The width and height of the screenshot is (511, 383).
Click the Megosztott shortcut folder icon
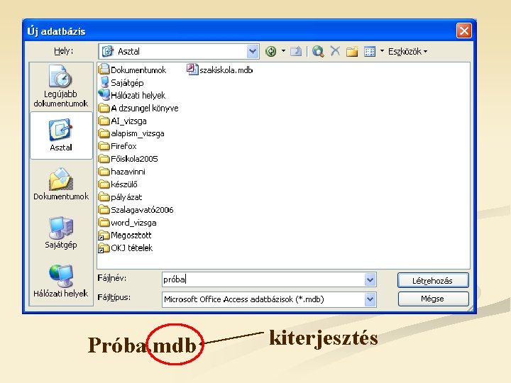click(x=104, y=235)
